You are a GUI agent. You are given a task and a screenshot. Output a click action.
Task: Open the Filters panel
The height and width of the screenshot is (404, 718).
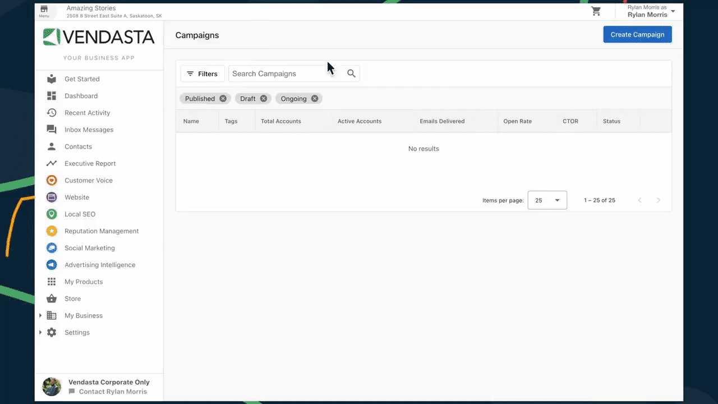coord(202,74)
